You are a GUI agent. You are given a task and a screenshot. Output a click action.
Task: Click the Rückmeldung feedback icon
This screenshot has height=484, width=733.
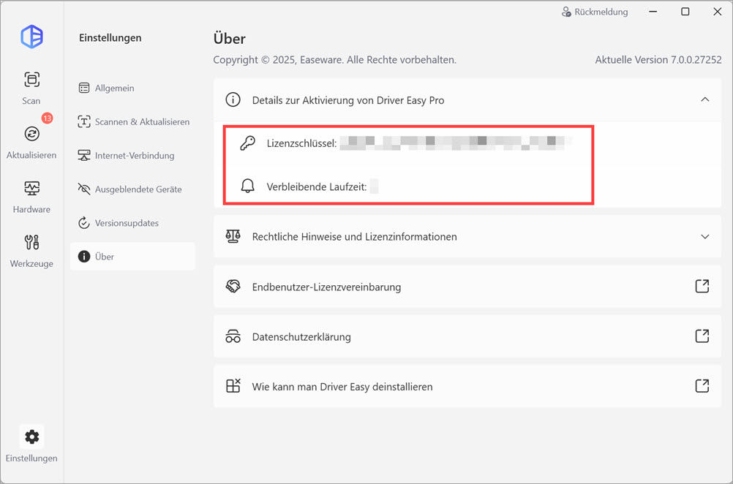[566, 12]
